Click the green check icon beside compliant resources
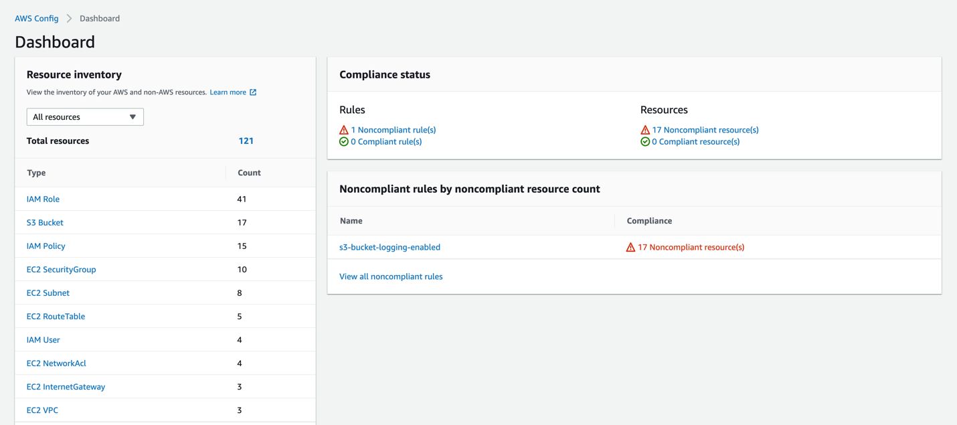The image size is (957, 425). pos(644,141)
